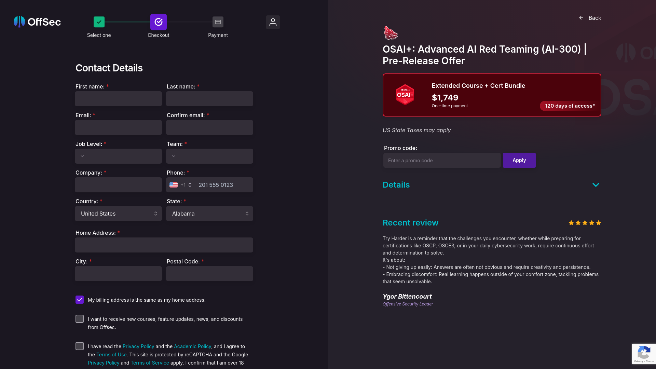
Task: Select the Checkout step label
Action: [159, 35]
